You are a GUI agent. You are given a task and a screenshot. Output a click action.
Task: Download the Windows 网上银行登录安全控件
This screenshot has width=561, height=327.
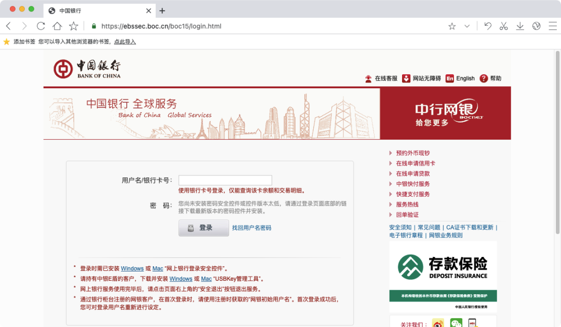pyautogui.click(x=132, y=269)
